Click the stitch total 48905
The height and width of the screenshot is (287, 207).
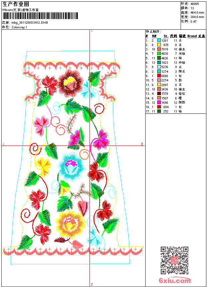195,4
